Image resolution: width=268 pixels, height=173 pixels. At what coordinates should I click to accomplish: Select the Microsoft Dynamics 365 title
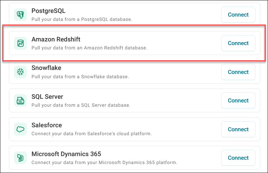click(x=66, y=154)
